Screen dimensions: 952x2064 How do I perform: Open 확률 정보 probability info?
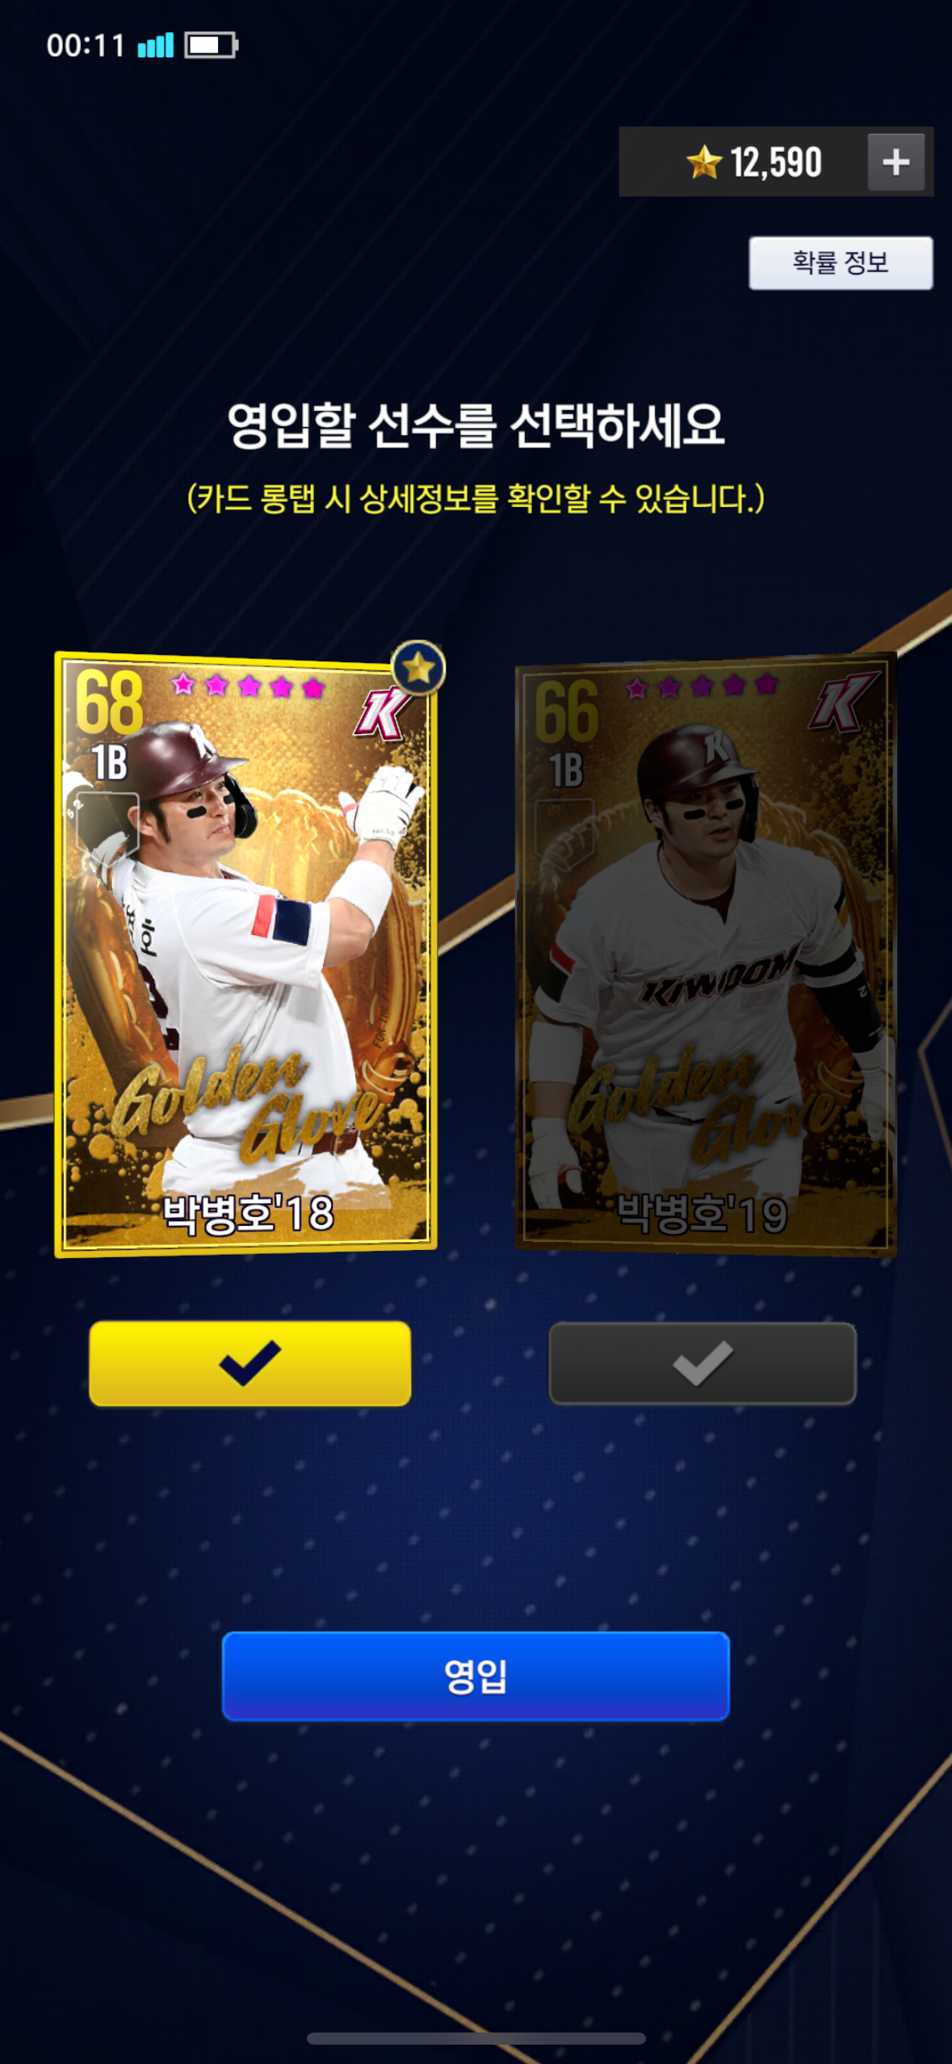(x=841, y=262)
